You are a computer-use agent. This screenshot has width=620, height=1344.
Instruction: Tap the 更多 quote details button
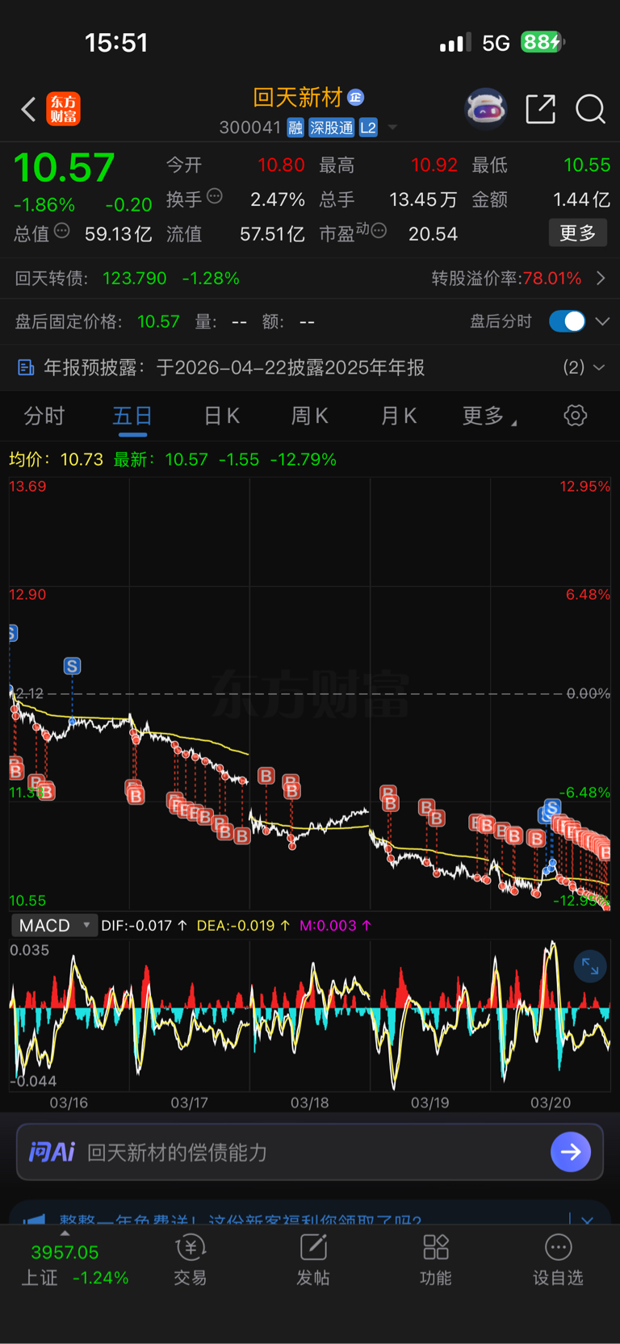coord(577,233)
